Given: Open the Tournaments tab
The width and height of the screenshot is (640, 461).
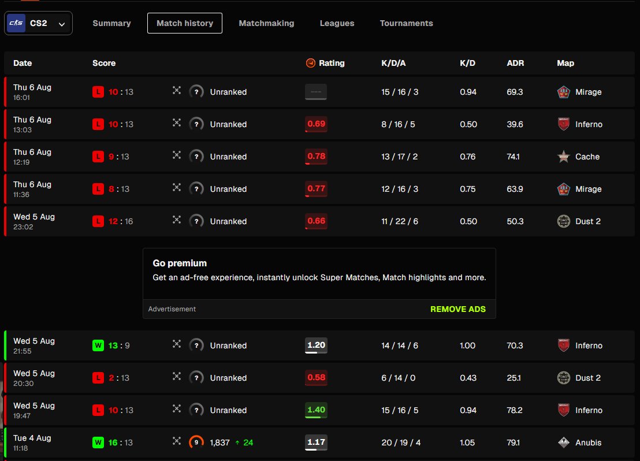Looking at the screenshot, I should (406, 23).
